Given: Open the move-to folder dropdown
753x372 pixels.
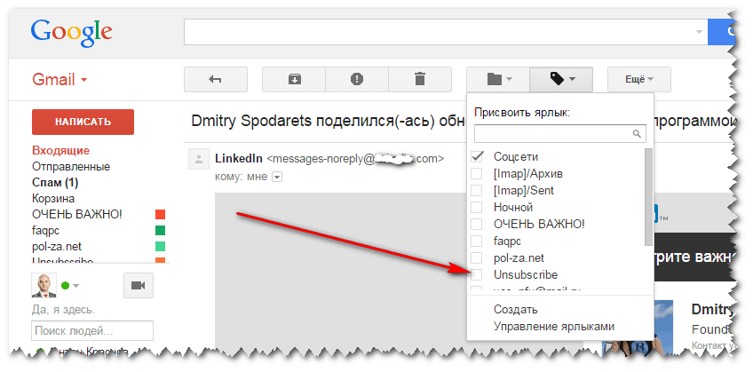Looking at the screenshot, I should coord(498,79).
